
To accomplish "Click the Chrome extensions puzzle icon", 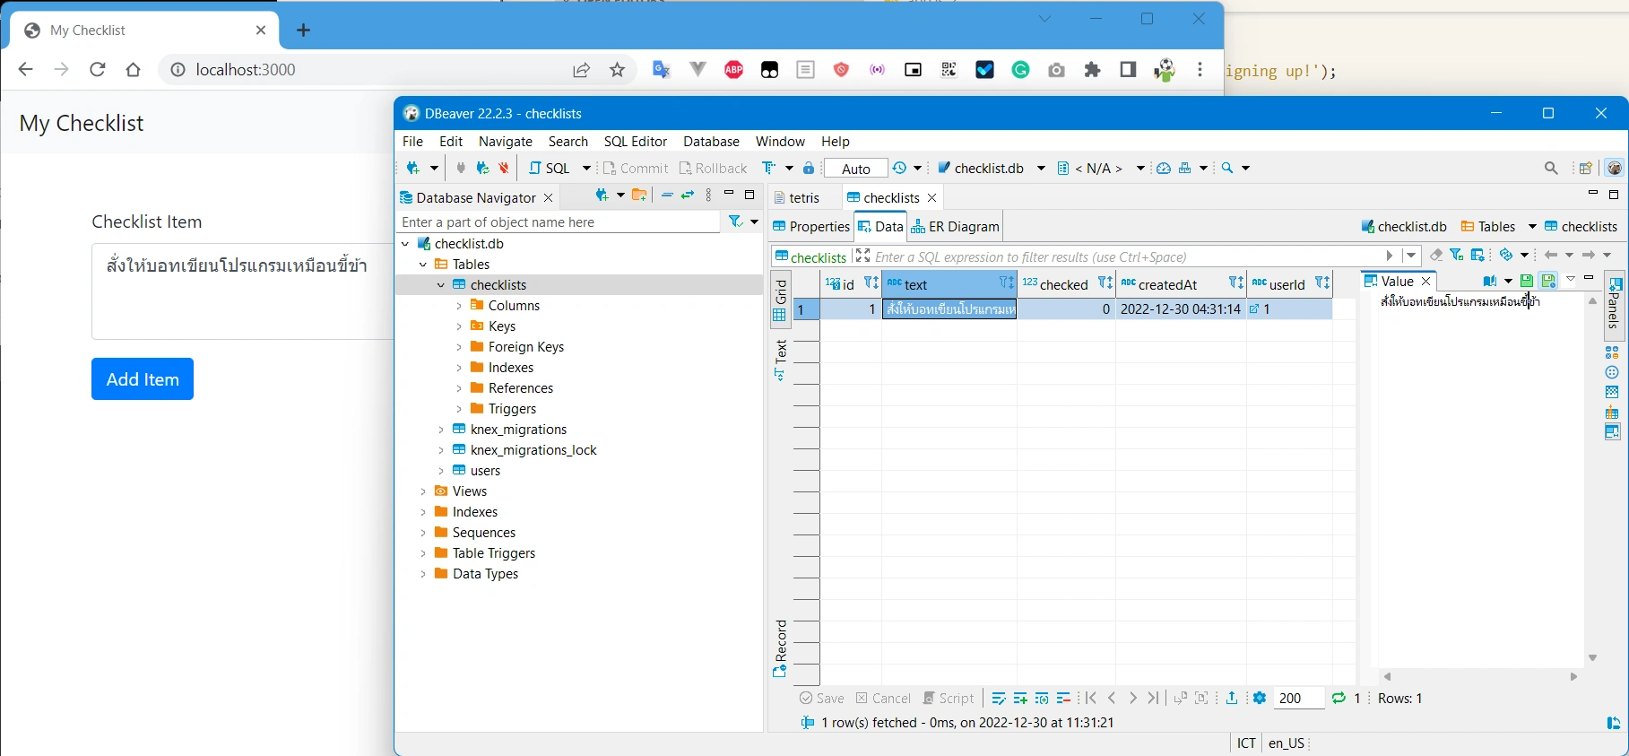I will point(1093,70).
